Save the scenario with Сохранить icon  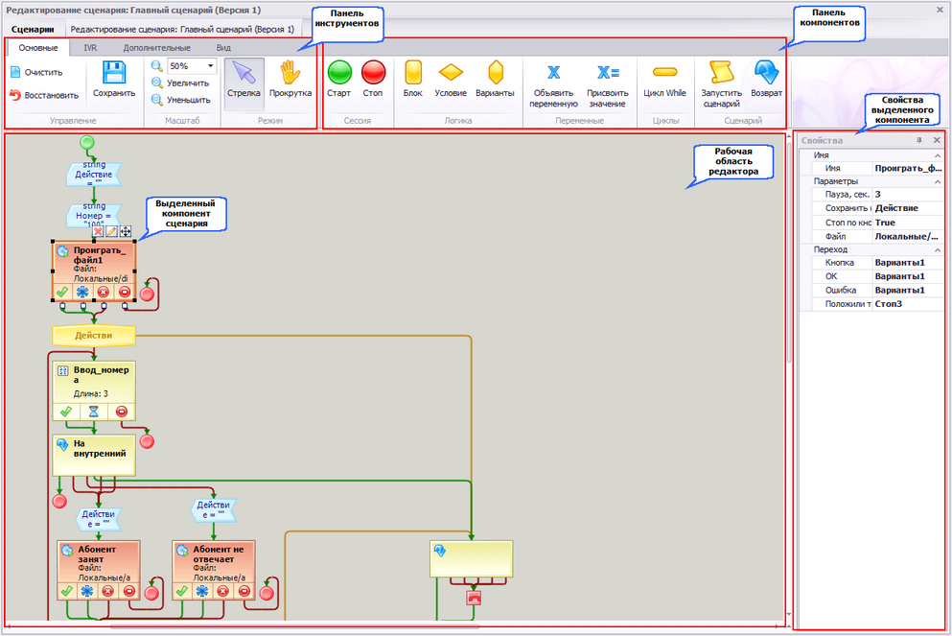coord(113,79)
